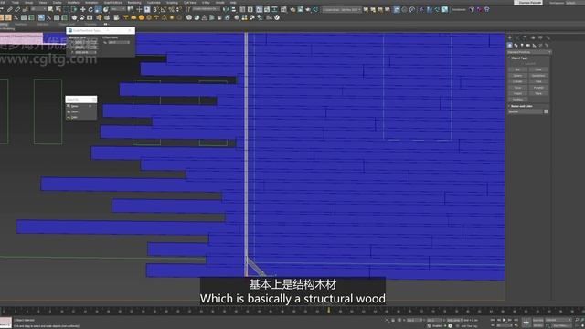This screenshot has width=585, height=329.
Task: Open the Help menu
Action: [x=233, y=3]
